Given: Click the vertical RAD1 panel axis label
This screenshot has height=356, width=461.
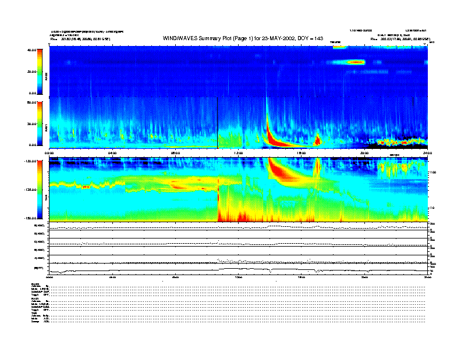Looking at the screenshot, I should [47, 128].
